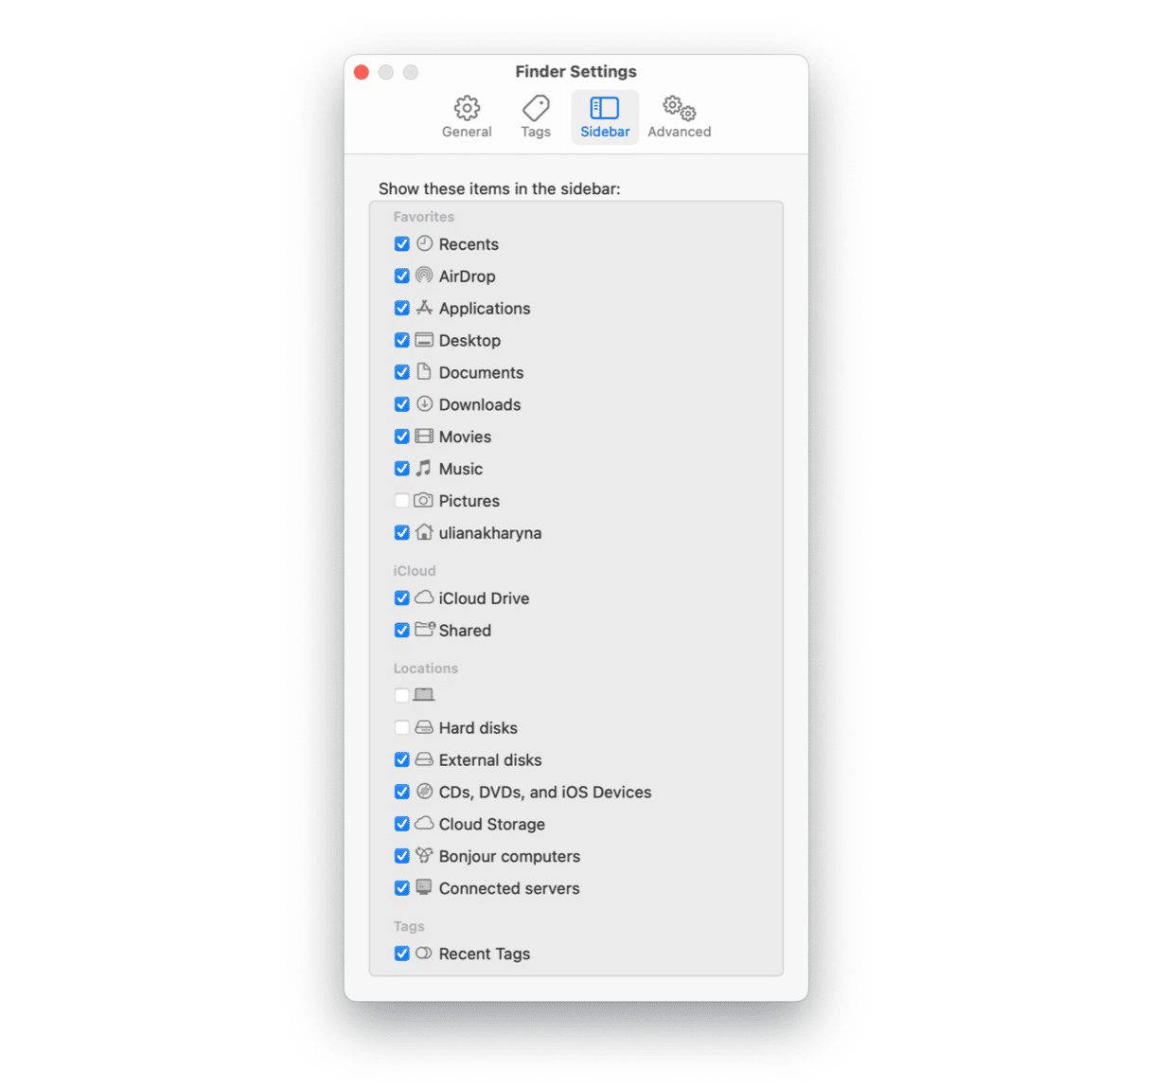Uncheck the Recent Tags checkbox
The height and width of the screenshot is (1088, 1151).
(x=402, y=954)
